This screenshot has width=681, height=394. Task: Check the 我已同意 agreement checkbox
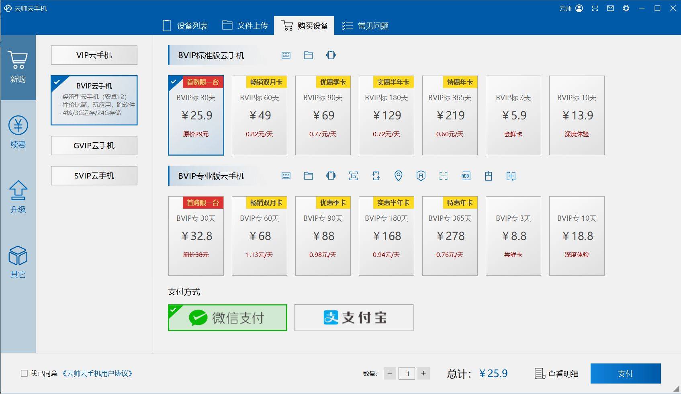pyautogui.click(x=24, y=373)
